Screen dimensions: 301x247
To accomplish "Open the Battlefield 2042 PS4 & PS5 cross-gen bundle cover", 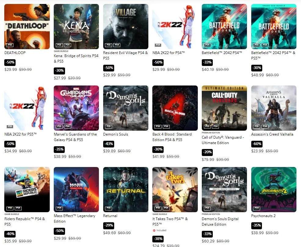I will [x=274, y=27].
